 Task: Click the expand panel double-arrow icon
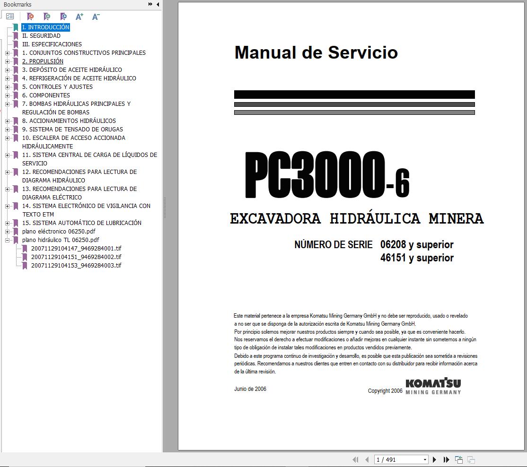coord(150,4)
